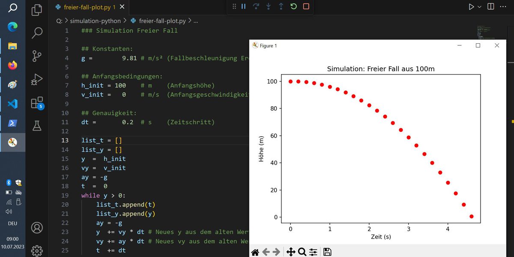The image size is (514, 257).
Task: Open the Run and Debug view
Action: tap(37, 79)
